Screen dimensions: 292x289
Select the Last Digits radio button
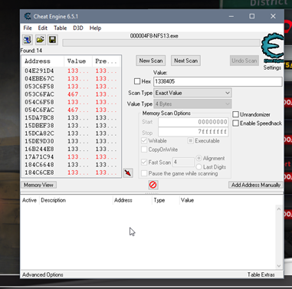coord(198,167)
